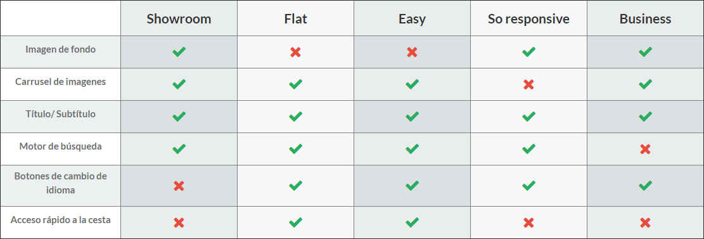The width and height of the screenshot is (704, 239).
Task: Select the green check for Business Imagen de fondo
Action: coord(645,52)
